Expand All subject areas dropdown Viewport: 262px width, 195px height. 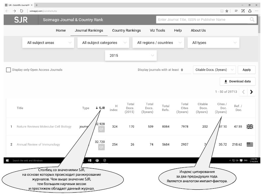pyautogui.click(x=48, y=43)
